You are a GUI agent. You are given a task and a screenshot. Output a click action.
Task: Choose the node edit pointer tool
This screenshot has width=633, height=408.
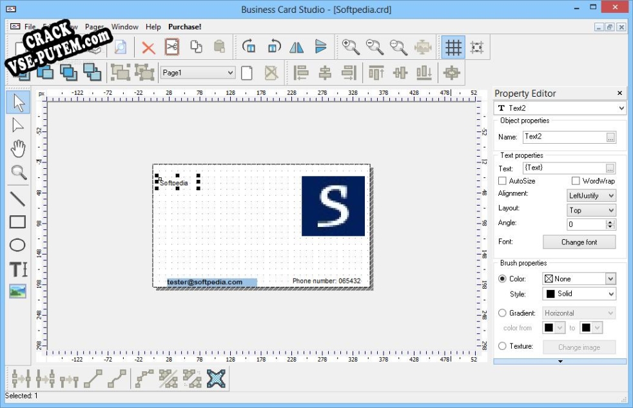(18, 126)
